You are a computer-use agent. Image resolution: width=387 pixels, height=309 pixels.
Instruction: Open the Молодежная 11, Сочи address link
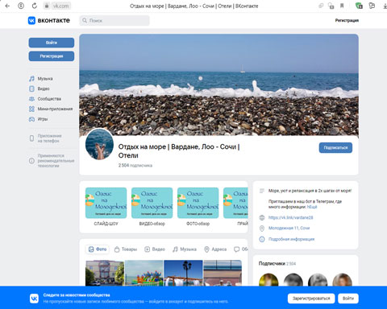tap(289, 228)
